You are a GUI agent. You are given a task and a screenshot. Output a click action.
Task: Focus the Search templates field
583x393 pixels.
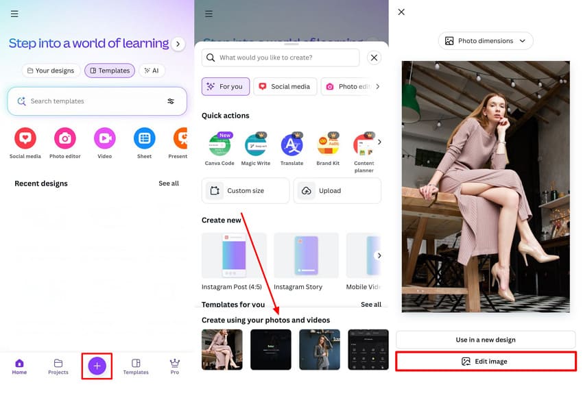[x=97, y=101]
